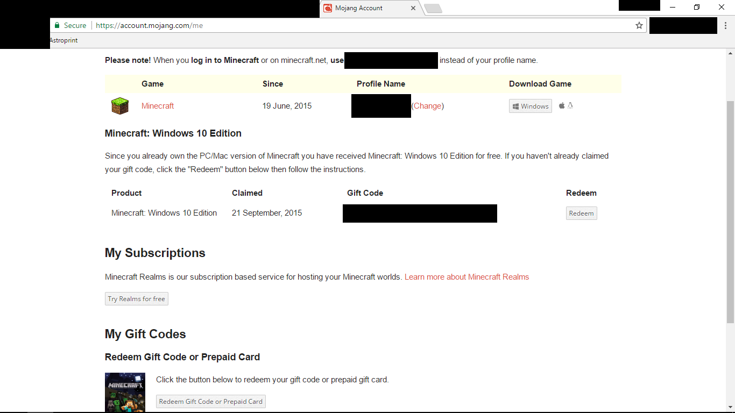The image size is (735, 413).
Task: Click the 19 June, 2015 date text
Action: tap(287, 106)
